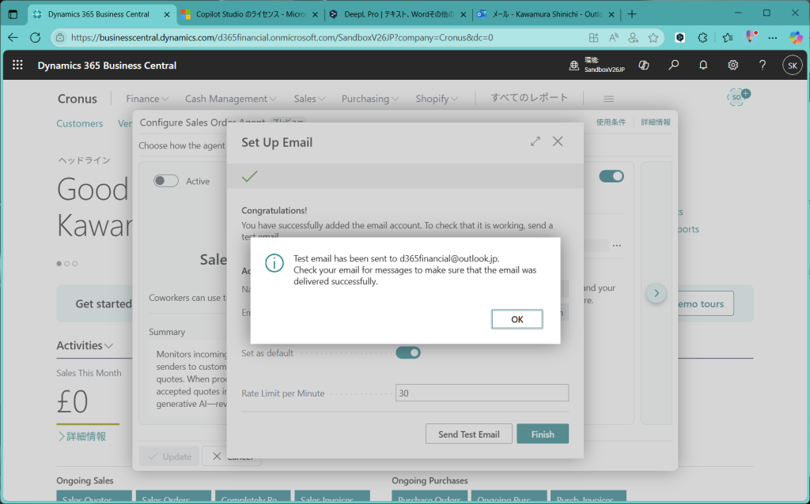Add this page to favorites with star

coord(653,37)
